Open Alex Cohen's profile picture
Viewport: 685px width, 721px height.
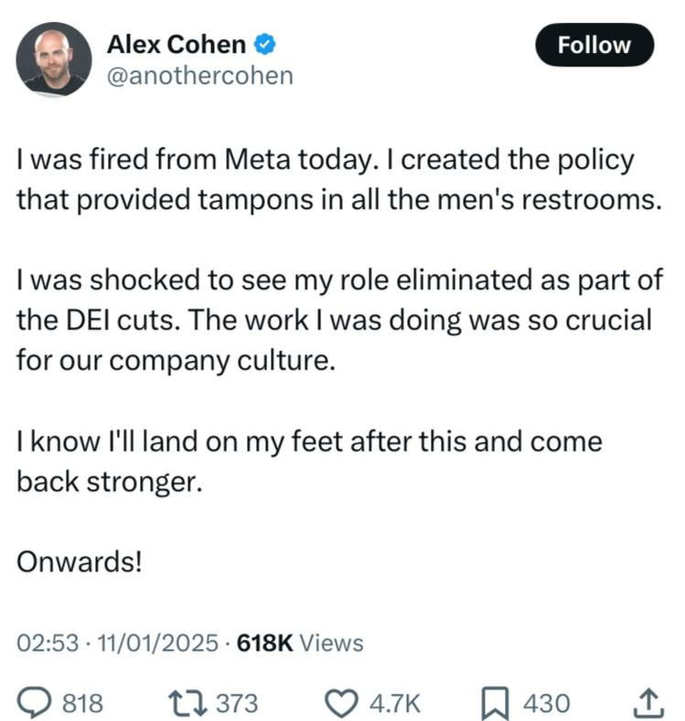tap(53, 59)
